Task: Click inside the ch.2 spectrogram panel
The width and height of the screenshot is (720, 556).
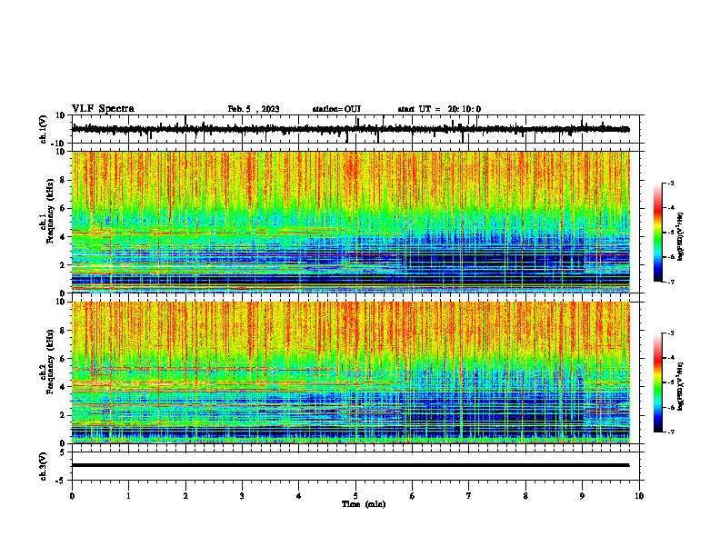Action: [351, 372]
